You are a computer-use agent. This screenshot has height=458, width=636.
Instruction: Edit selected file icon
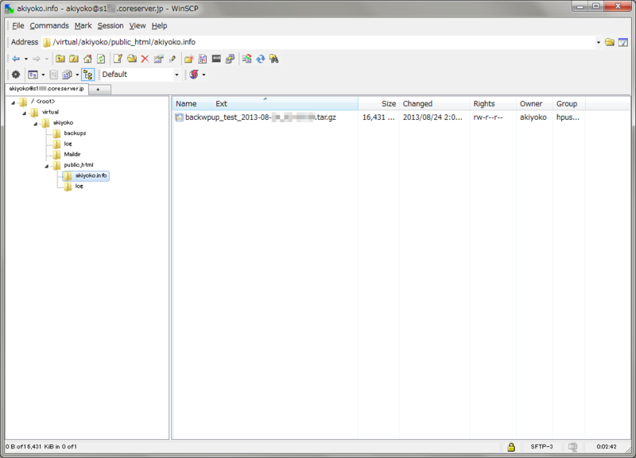[118, 59]
